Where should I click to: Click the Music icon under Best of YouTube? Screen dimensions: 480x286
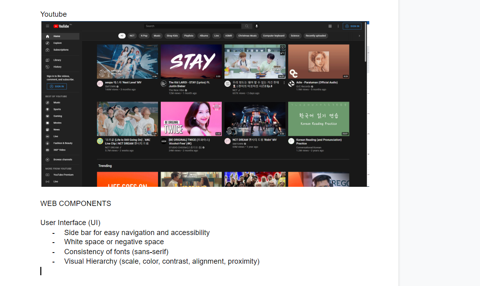(47, 103)
